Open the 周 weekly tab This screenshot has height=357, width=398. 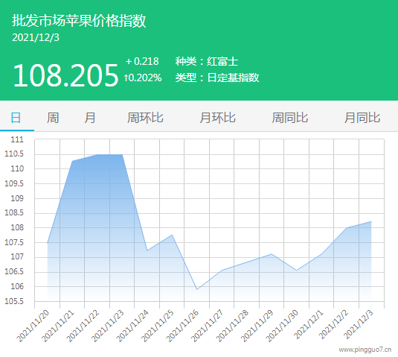coord(53,118)
